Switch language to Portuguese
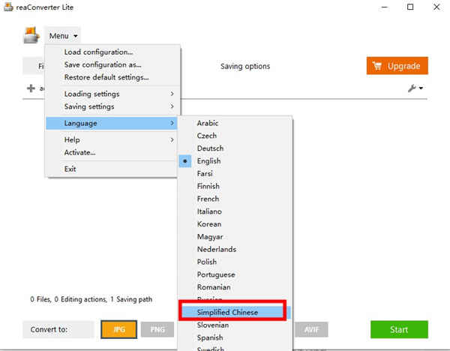Image resolution: width=450 pixels, height=351 pixels. [x=235, y=274]
